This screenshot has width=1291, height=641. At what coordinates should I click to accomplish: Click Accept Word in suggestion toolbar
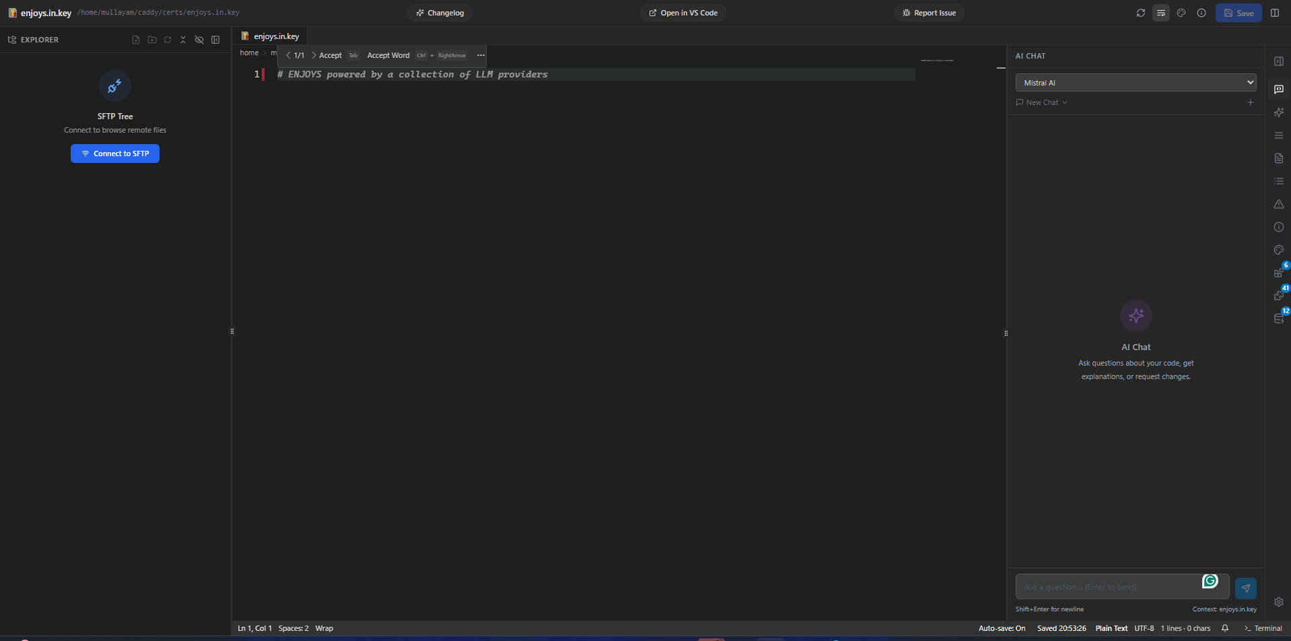tap(388, 55)
